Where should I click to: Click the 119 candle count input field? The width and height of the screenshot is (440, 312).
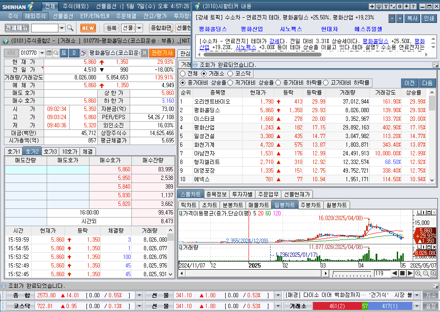[x=382, y=273]
